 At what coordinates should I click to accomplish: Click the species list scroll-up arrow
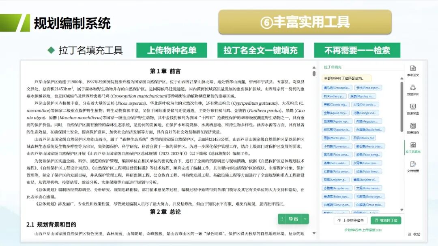click(x=401, y=78)
